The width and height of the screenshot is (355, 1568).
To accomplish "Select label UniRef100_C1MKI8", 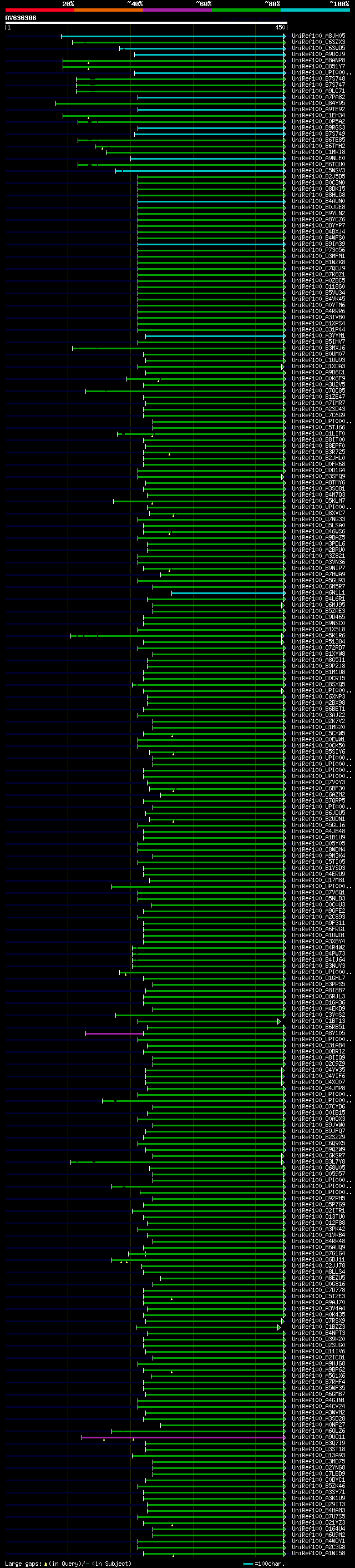I will [x=318, y=152].
